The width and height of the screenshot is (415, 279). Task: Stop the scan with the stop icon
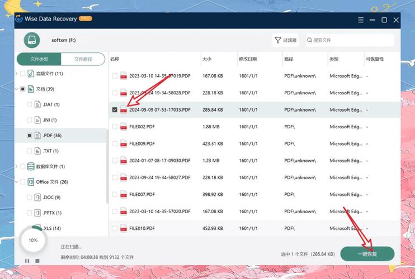pos(37,261)
